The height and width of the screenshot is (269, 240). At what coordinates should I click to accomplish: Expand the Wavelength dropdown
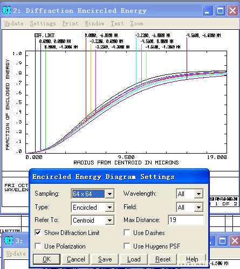[x=198, y=194]
